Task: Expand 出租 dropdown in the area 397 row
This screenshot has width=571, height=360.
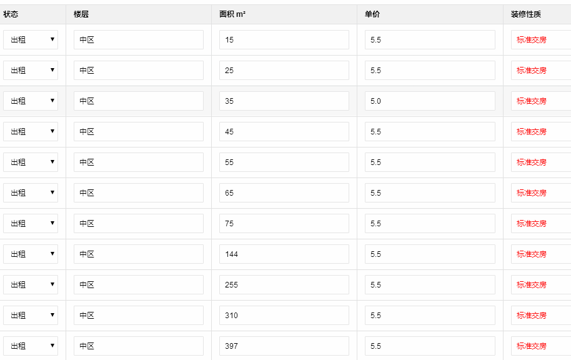Action: 31,346
